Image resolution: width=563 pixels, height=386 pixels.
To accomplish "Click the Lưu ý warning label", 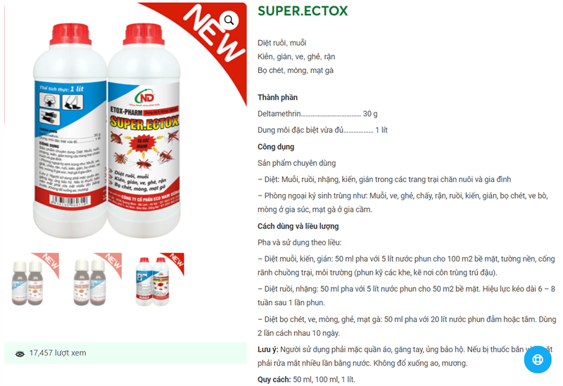I will click(x=268, y=349).
